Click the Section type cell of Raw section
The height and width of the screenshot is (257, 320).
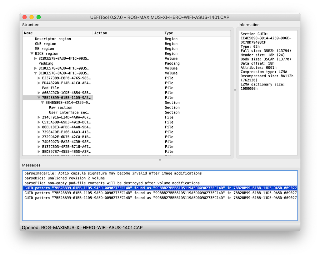(172, 108)
